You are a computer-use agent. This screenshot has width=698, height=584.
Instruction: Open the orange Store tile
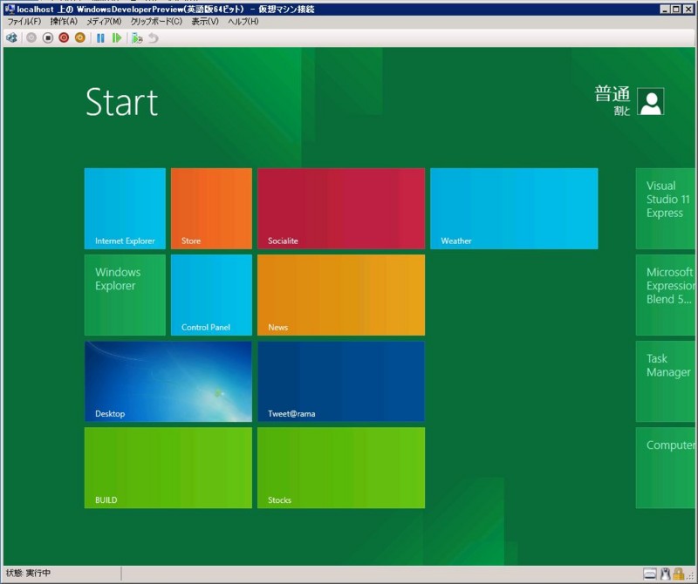tap(211, 208)
